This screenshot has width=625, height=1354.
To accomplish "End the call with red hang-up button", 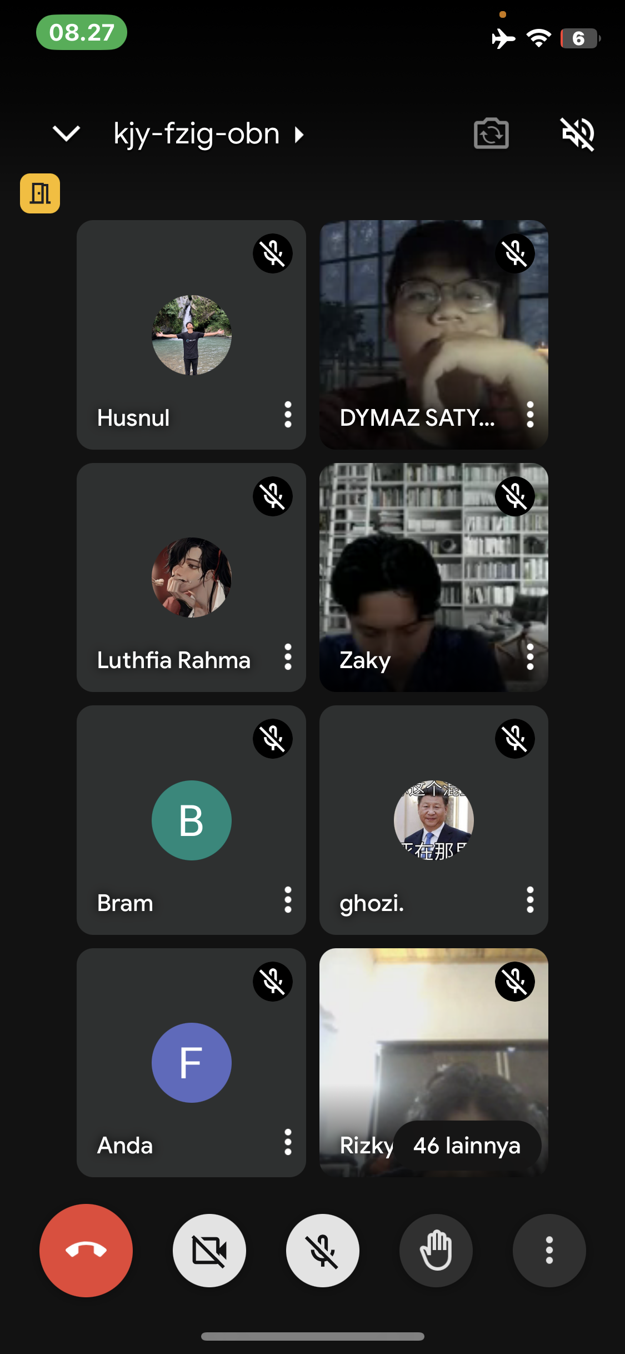I will coord(86,1250).
